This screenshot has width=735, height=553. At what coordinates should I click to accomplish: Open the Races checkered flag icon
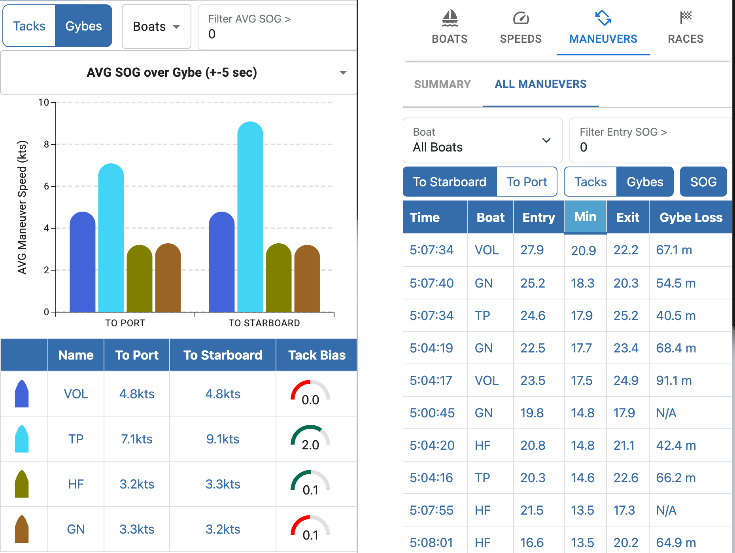[686, 17]
